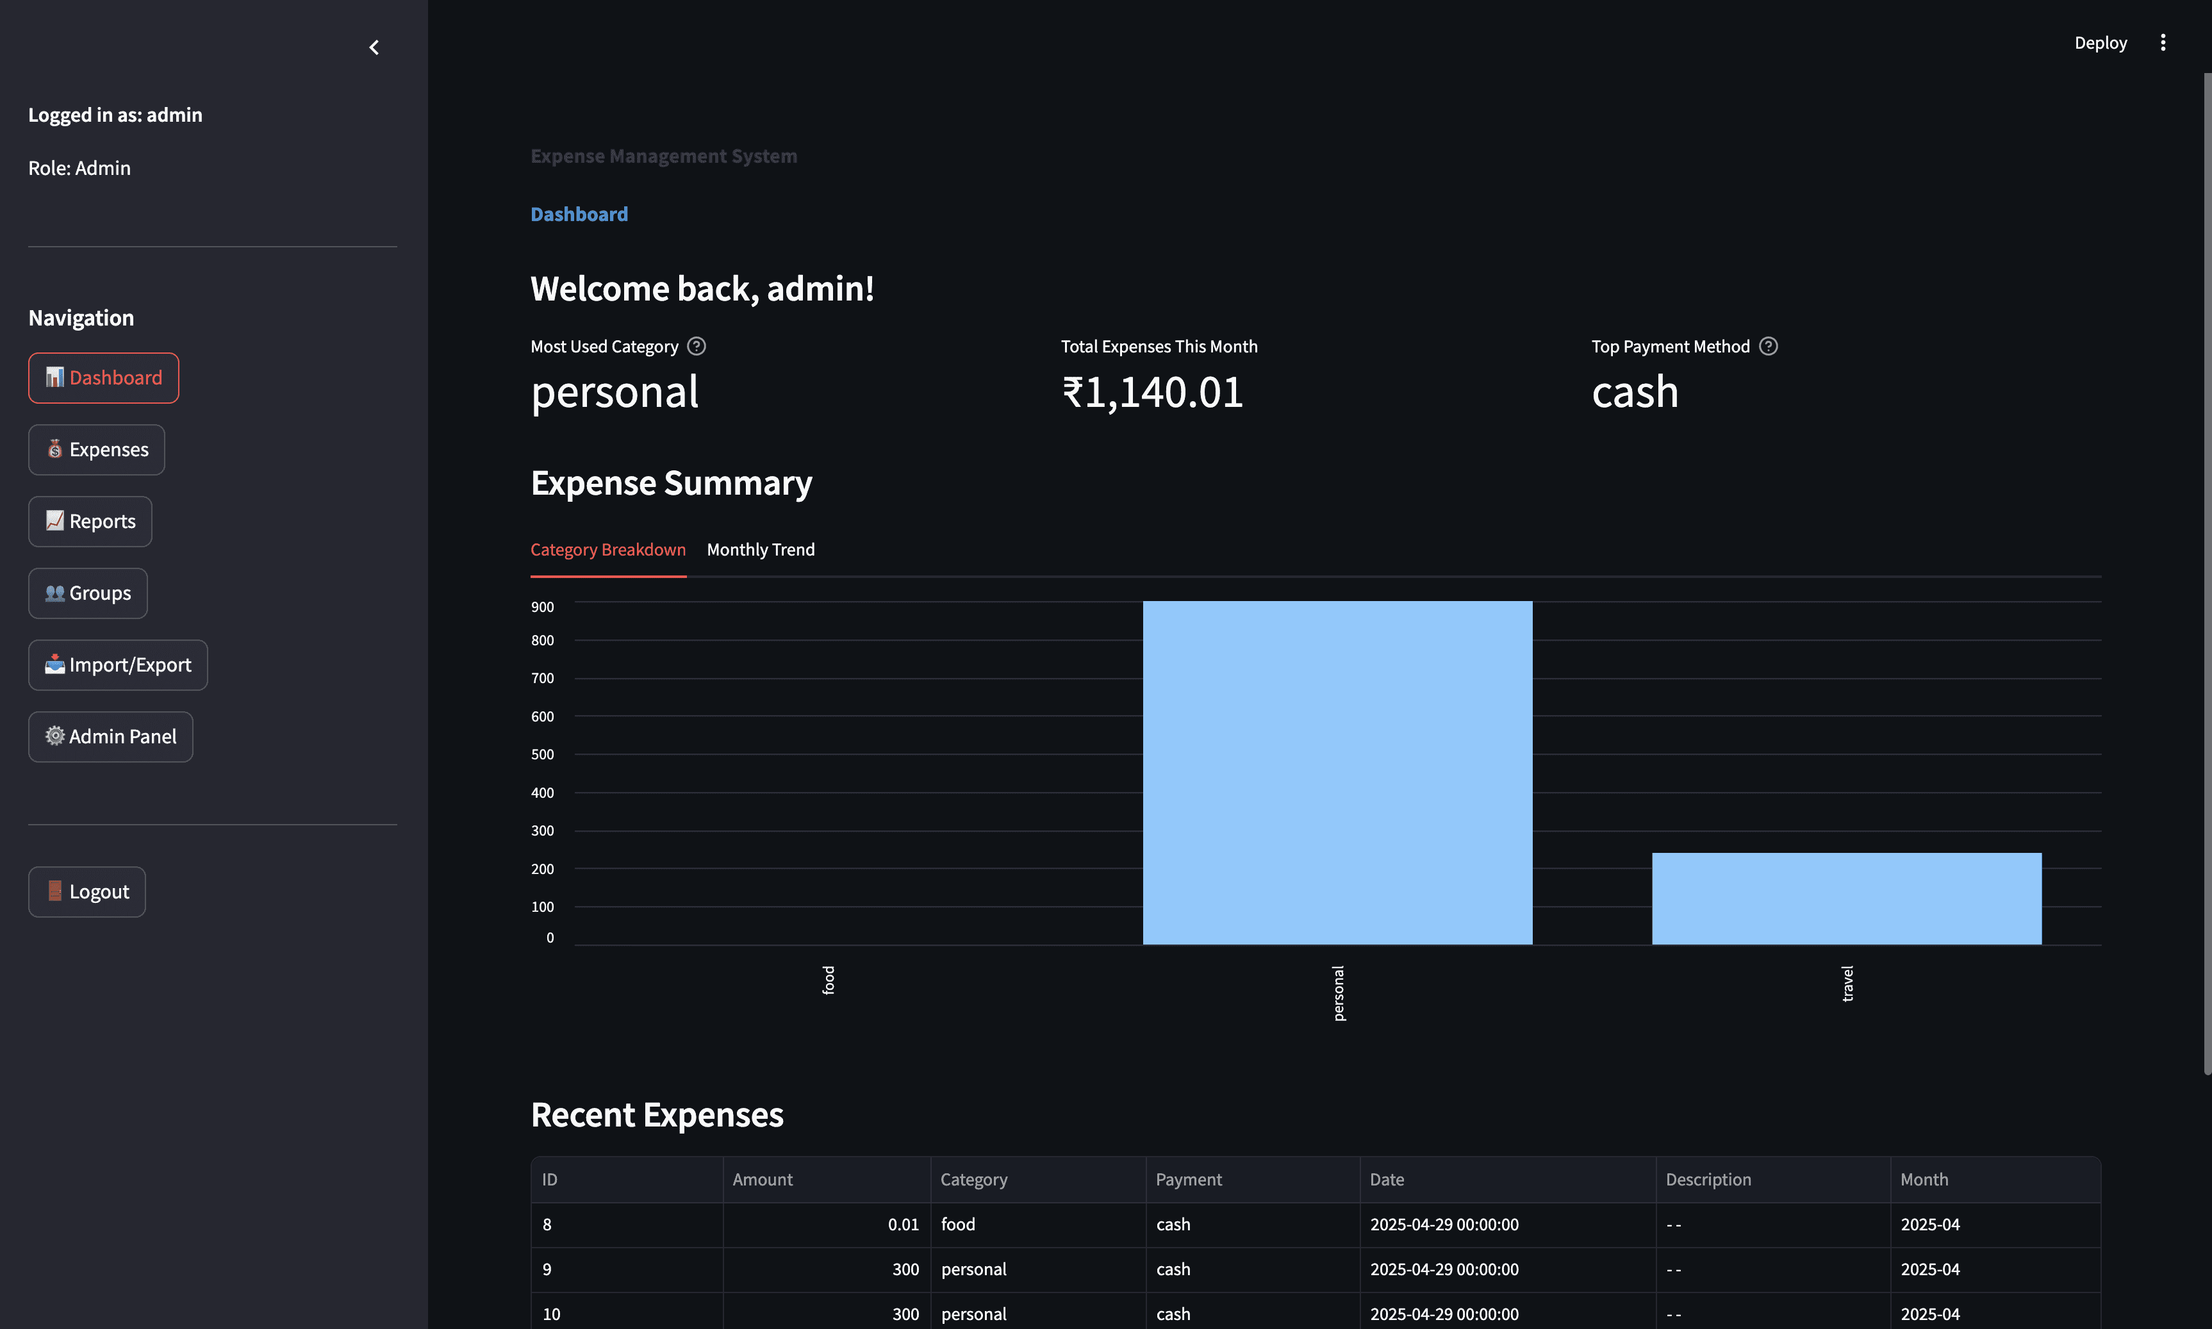Select the Category Breakdown tab

pyautogui.click(x=608, y=550)
